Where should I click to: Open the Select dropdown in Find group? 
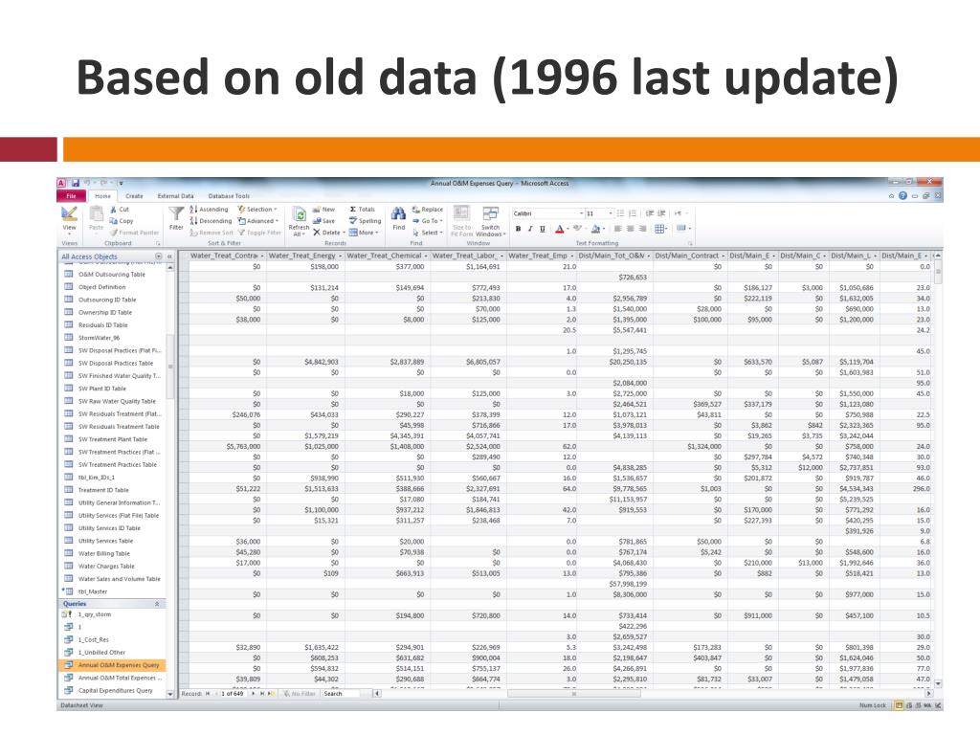point(428,233)
